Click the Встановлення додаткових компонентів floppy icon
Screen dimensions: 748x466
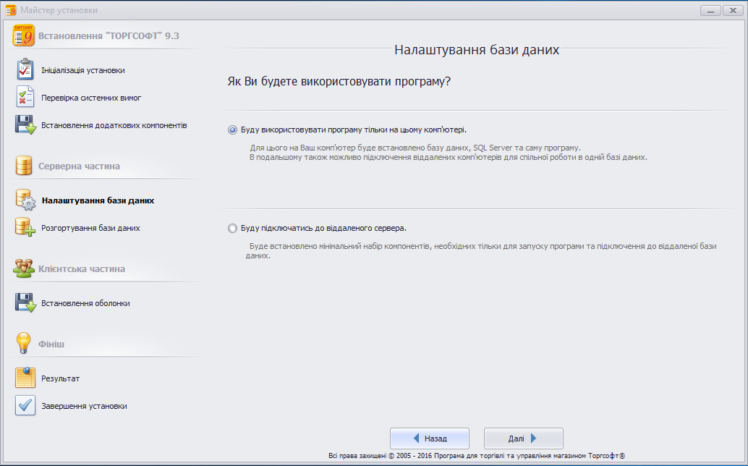pos(25,124)
